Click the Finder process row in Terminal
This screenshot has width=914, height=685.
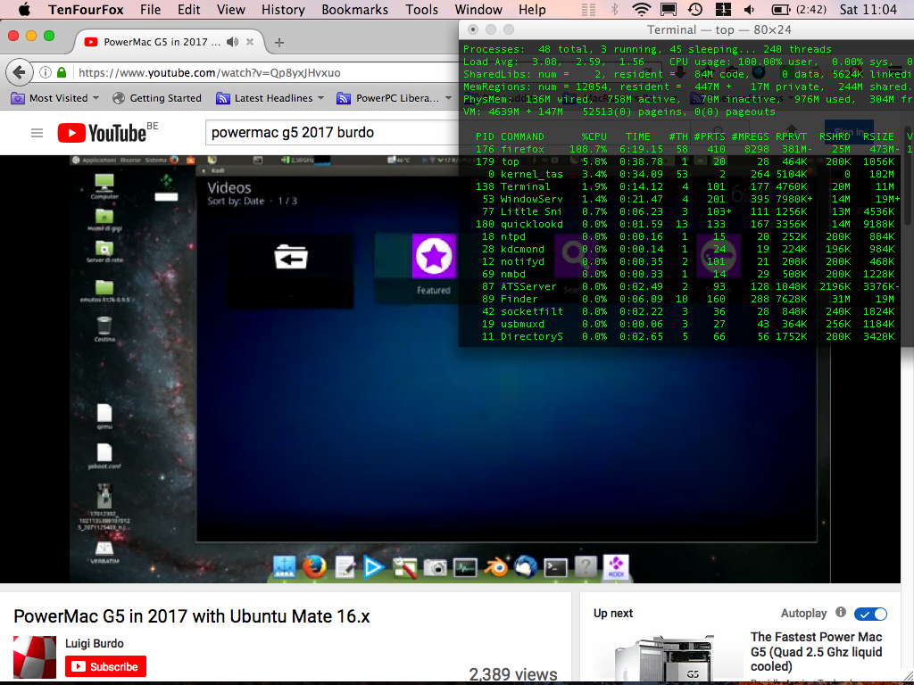click(x=686, y=299)
